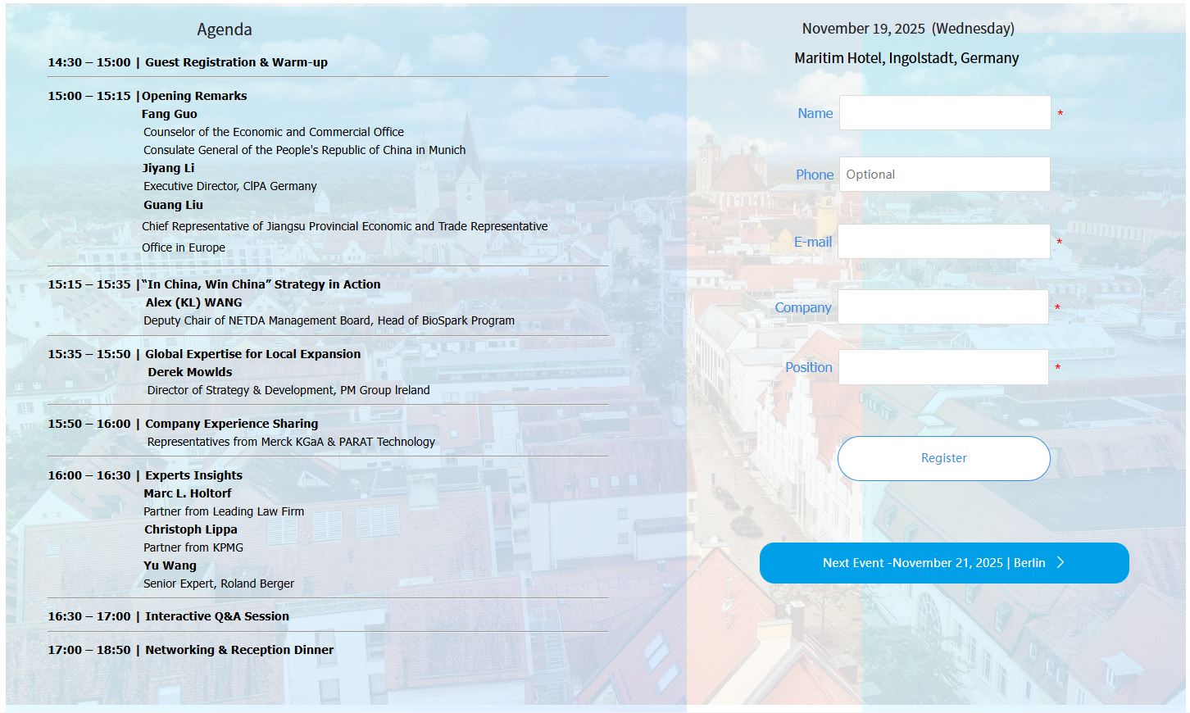Click 'Executive Director, CIPA Germany' text
The image size is (1190, 713).
click(230, 186)
